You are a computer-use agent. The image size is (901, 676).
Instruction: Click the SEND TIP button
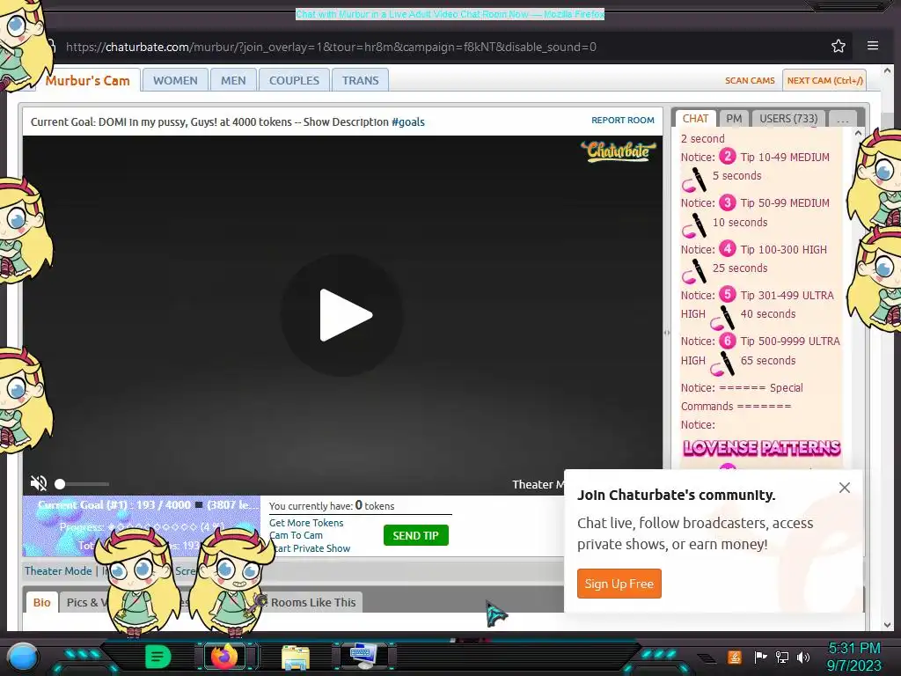pyautogui.click(x=415, y=535)
